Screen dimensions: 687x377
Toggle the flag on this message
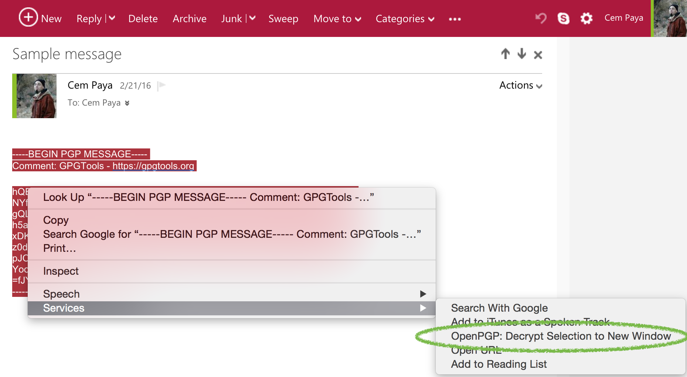tap(161, 86)
